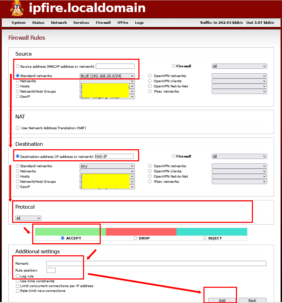This screenshot has width=282, height=303.
Task: Open the Destination OpenVPN clients dropdown
Action: (x=239, y=171)
